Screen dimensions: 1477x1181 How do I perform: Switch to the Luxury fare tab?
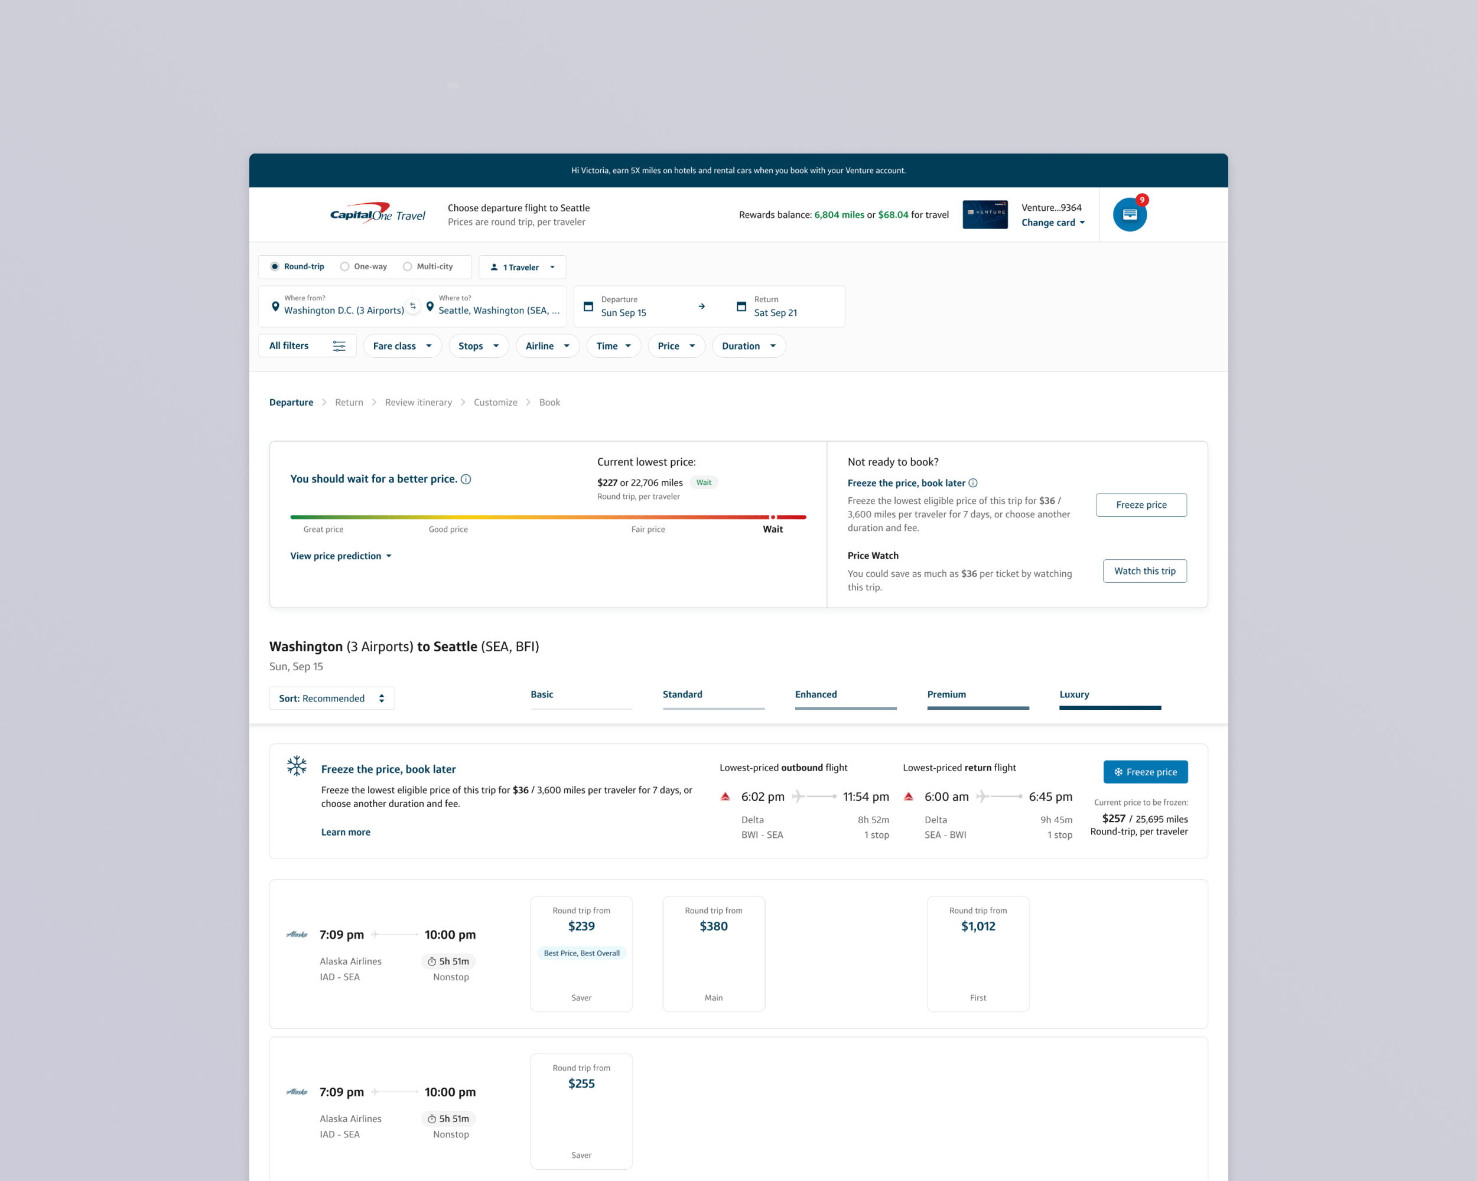(1073, 695)
